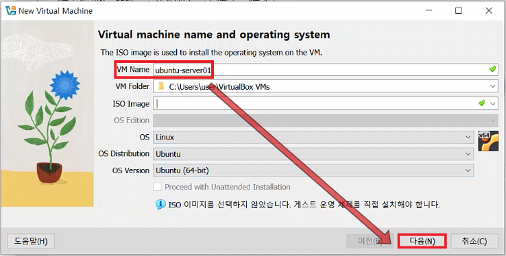
Task: Minimize the New Virtual Machine window
Action: (x=429, y=11)
